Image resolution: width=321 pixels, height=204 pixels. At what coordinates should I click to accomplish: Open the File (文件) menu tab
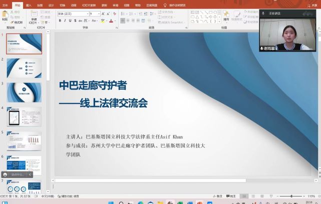pyautogui.click(x=5, y=5)
